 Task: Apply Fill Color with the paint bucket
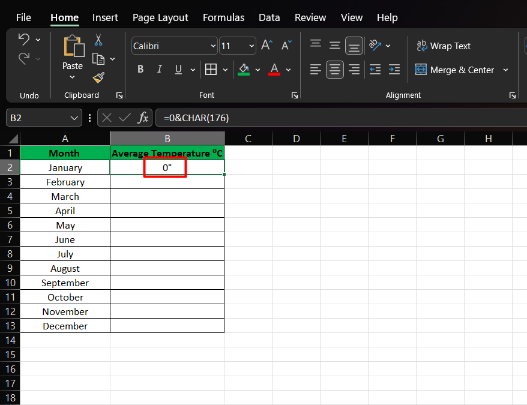[x=244, y=70]
